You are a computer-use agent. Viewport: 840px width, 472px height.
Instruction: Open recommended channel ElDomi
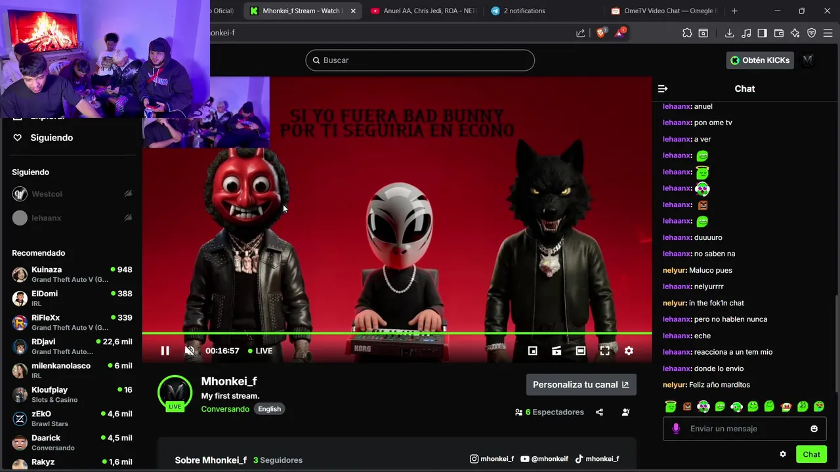[72, 298]
